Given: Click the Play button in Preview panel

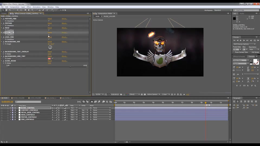Looking at the screenshot, I should point(240,40).
